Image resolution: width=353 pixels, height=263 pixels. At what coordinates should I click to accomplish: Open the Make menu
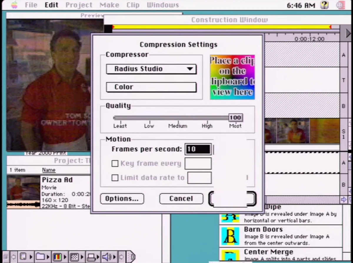pos(109,5)
